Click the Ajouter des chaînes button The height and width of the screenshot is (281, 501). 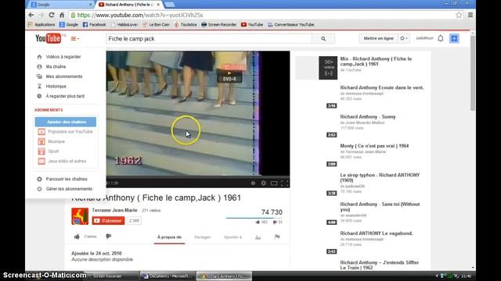tap(66, 122)
